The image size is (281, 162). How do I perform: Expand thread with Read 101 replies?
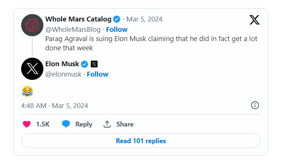(141, 141)
